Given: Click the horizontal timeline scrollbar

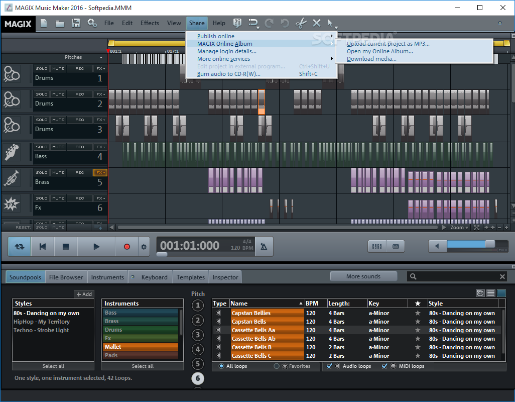Looking at the screenshot, I should click(x=278, y=228).
